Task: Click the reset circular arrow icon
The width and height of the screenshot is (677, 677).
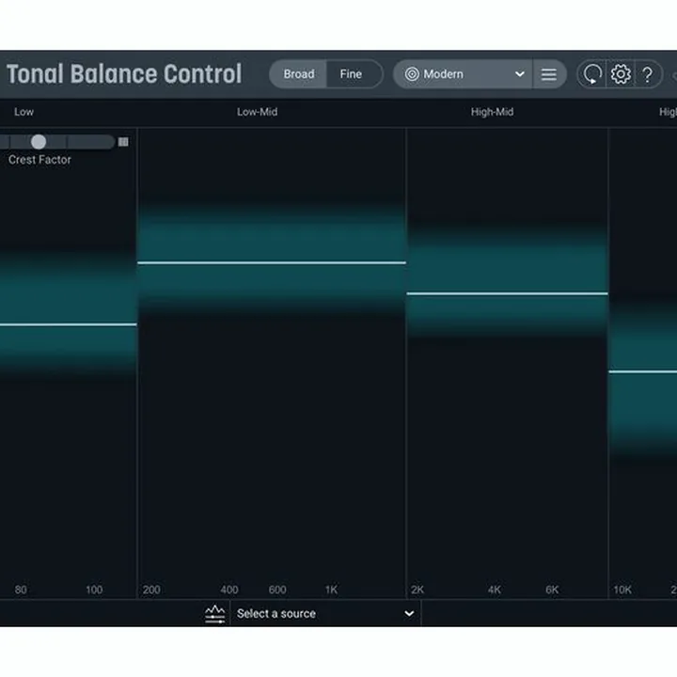Action: tap(592, 74)
